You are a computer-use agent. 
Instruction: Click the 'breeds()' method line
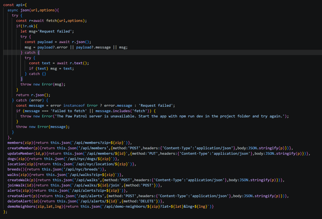tap(57, 169)
